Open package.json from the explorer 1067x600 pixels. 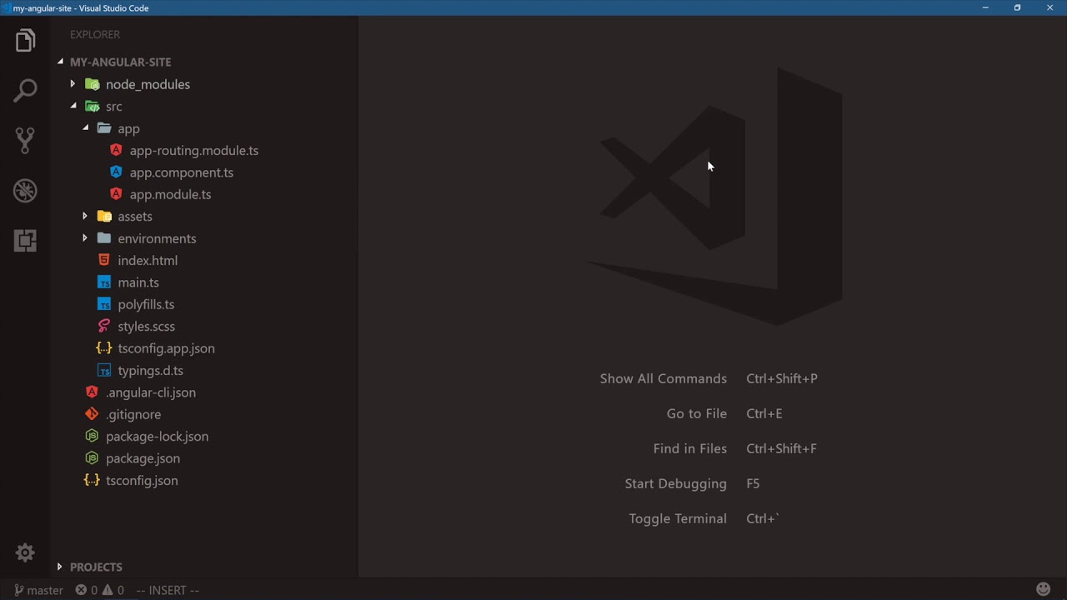143,458
